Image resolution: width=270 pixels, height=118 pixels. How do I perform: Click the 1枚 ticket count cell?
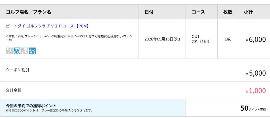(x=228, y=39)
